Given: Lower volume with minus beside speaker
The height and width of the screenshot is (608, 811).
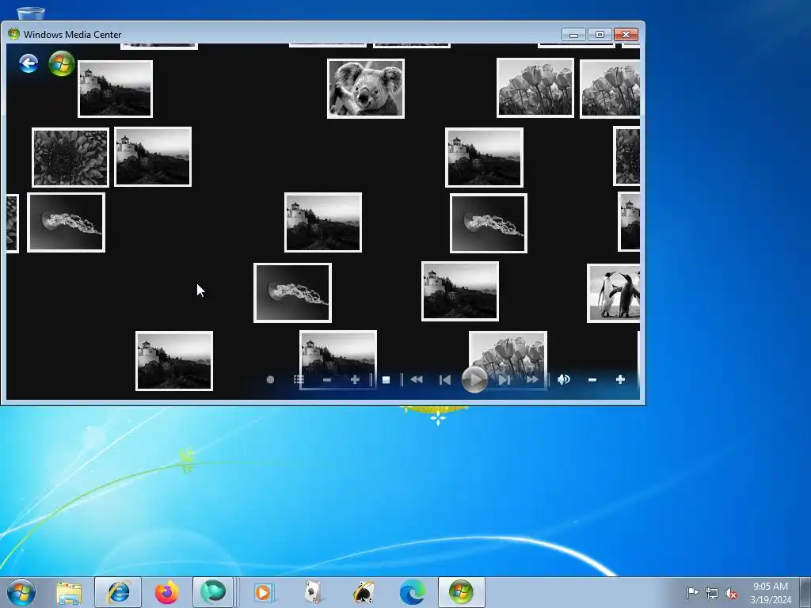Looking at the screenshot, I should [592, 380].
